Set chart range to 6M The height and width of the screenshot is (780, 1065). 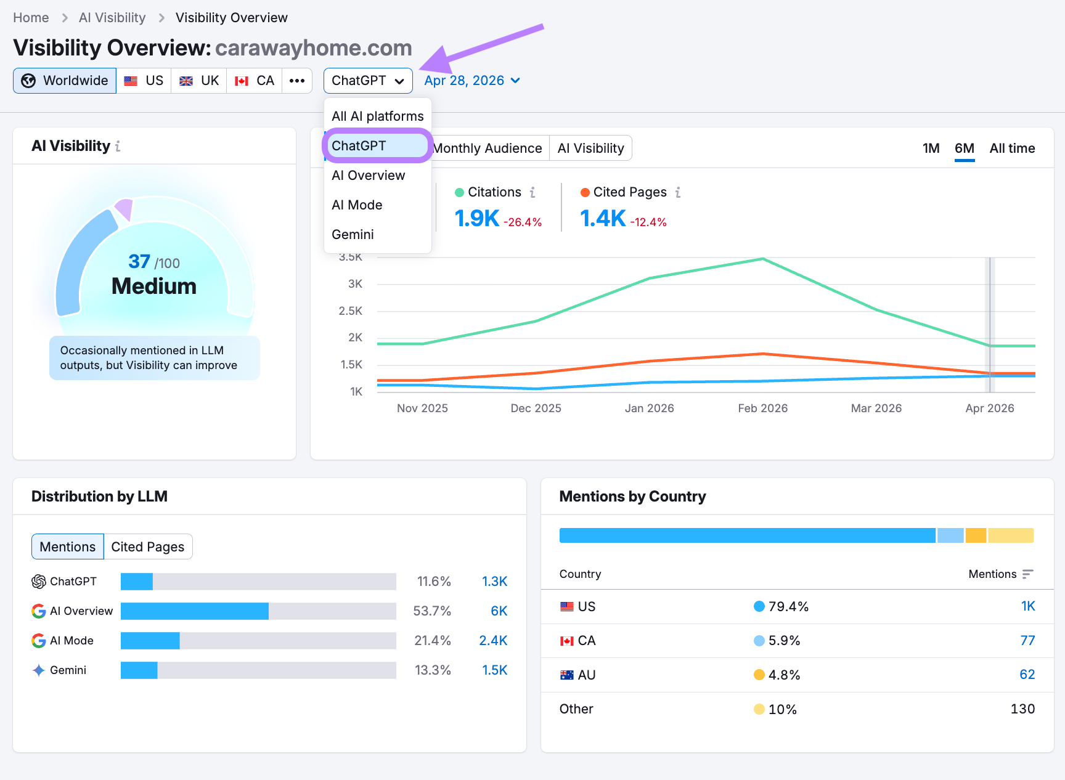pos(965,148)
